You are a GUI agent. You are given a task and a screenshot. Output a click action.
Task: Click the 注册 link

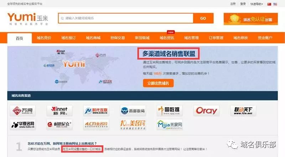click(x=233, y=4)
